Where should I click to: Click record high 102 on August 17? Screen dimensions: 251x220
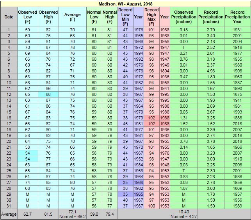tap(151, 124)
